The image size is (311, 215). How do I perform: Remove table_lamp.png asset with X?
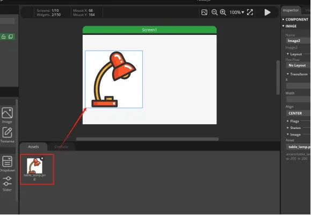click(42, 159)
